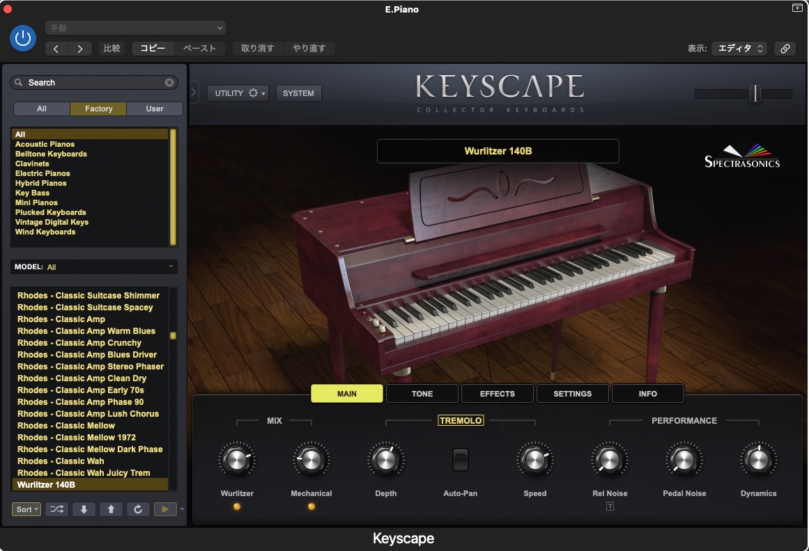809x551 pixels.
Task: Click the link chain icon
Action: (x=785, y=49)
